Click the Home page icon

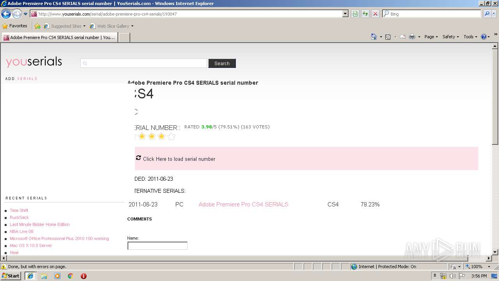(x=373, y=37)
